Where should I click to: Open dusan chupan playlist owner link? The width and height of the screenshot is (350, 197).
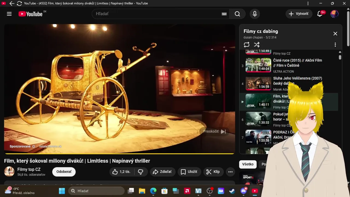(253, 37)
